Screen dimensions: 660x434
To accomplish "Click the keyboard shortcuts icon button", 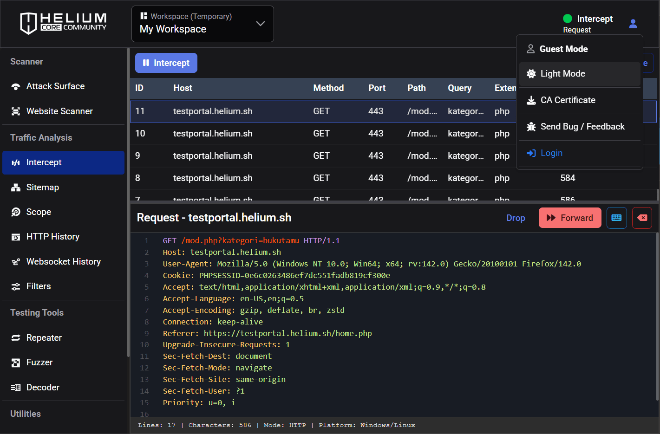I will [616, 218].
